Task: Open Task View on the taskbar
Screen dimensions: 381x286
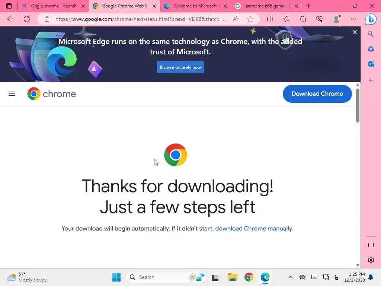Action: tap(215, 277)
